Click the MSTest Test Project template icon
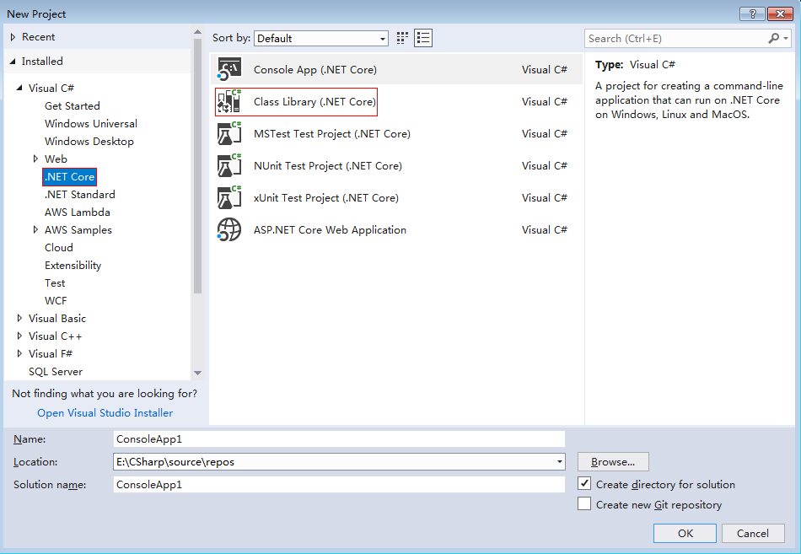The image size is (801, 554). tap(229, 133)
